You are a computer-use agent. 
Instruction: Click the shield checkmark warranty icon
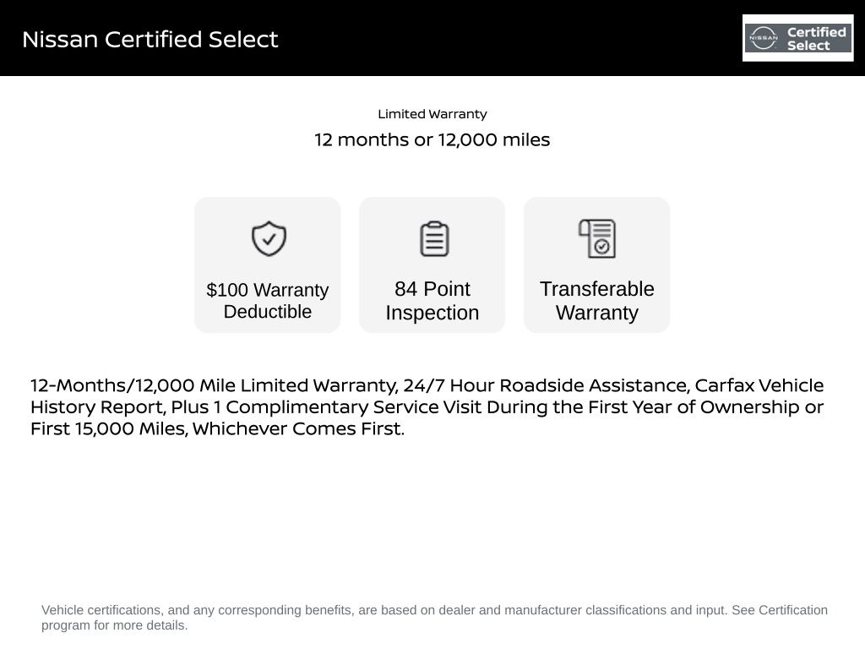point(269,239)
